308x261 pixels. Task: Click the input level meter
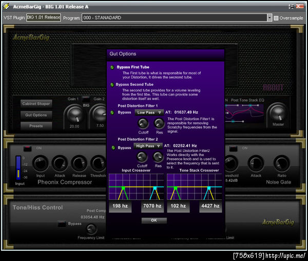(18, 167)
